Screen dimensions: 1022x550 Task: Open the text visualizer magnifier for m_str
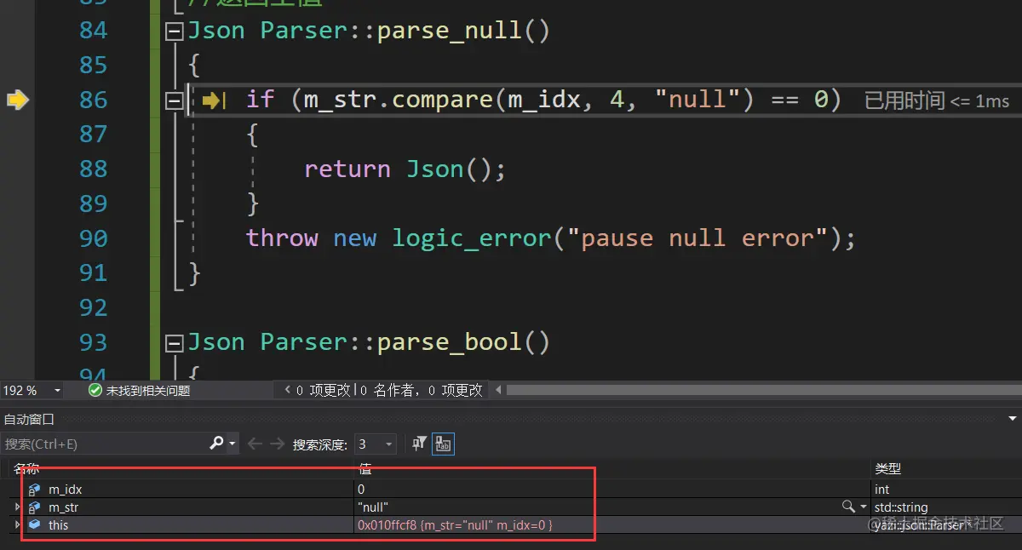848,507
